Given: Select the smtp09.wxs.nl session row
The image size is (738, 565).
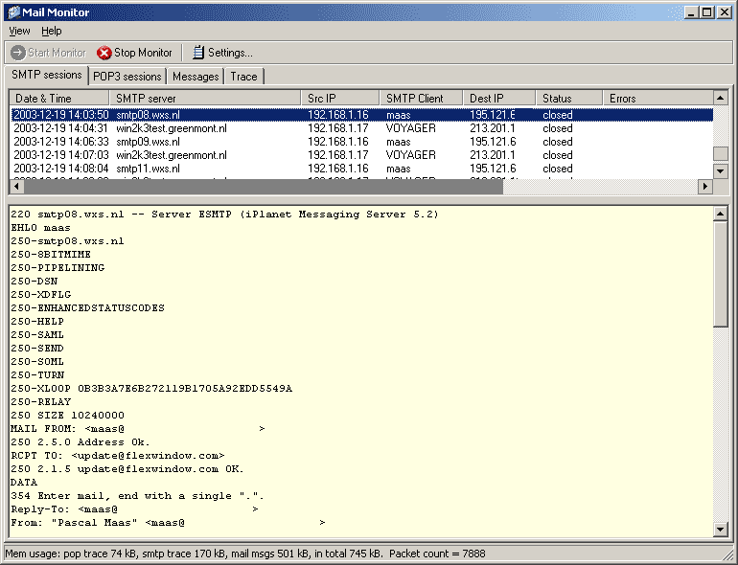Looking at the screenshot, I should (x=361, y=142).
